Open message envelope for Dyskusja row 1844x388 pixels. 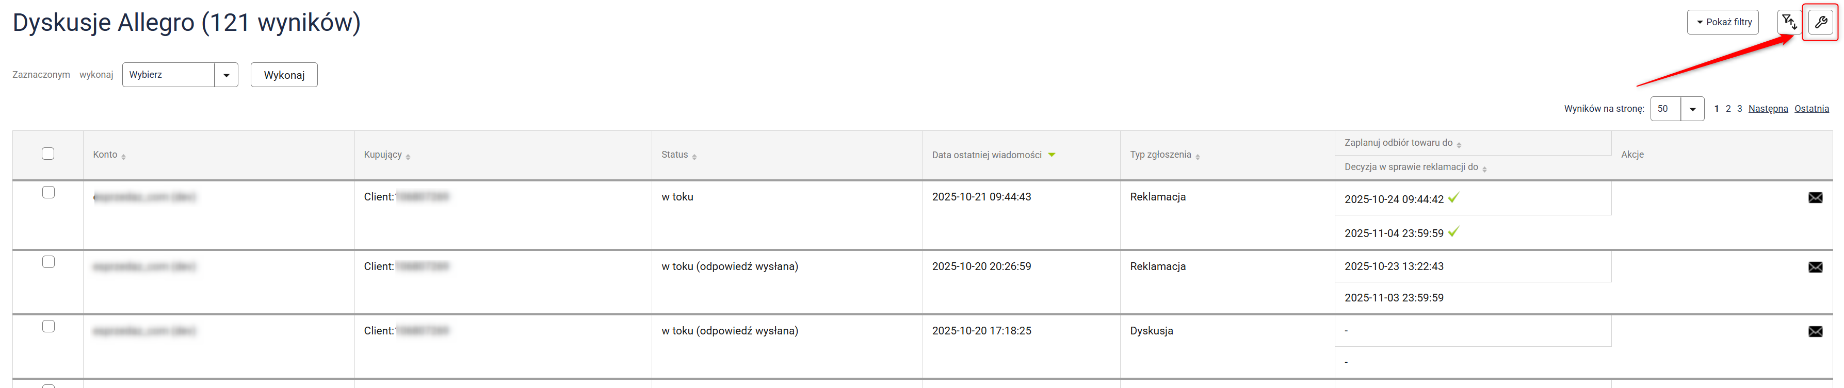(x=1815, y=331)
